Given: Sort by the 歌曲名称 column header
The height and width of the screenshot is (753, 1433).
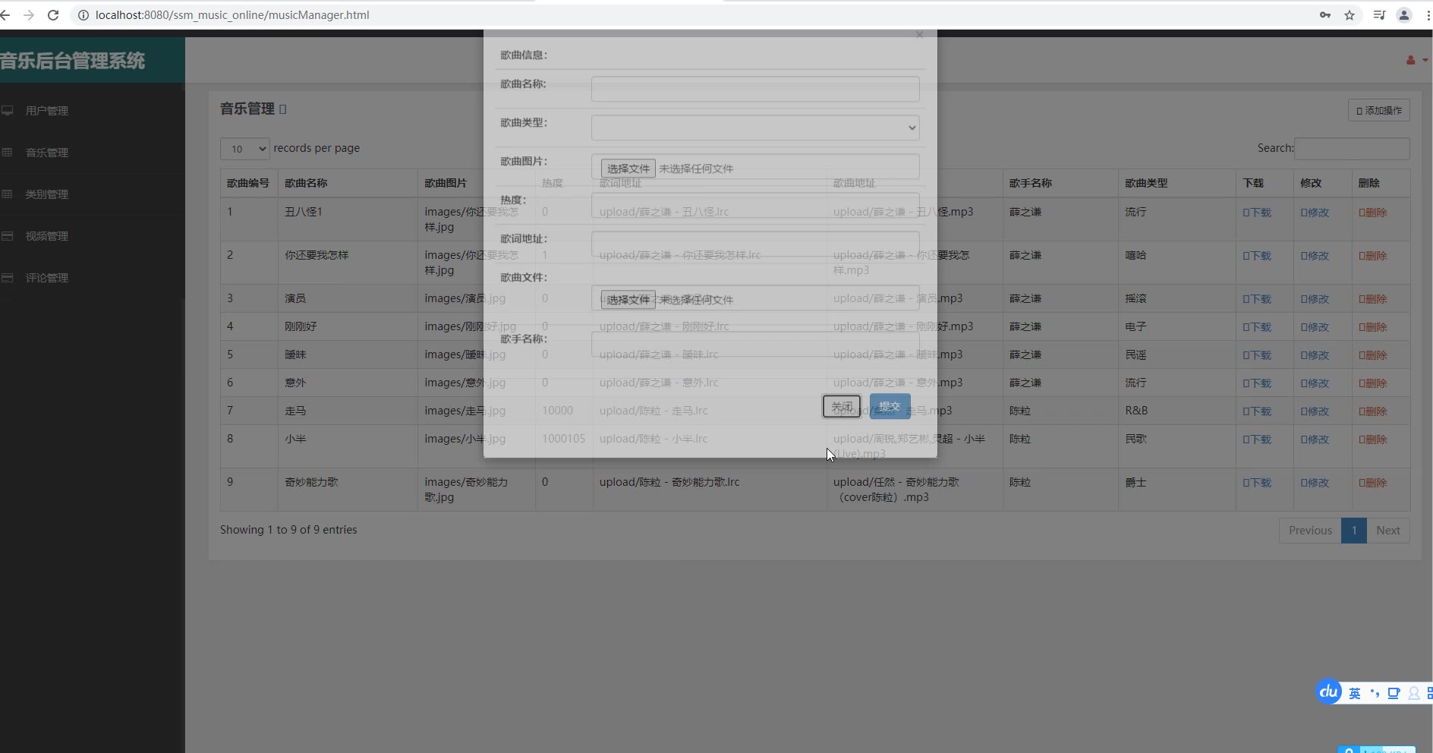Looking at the screenshot, I should click(347, 183).
